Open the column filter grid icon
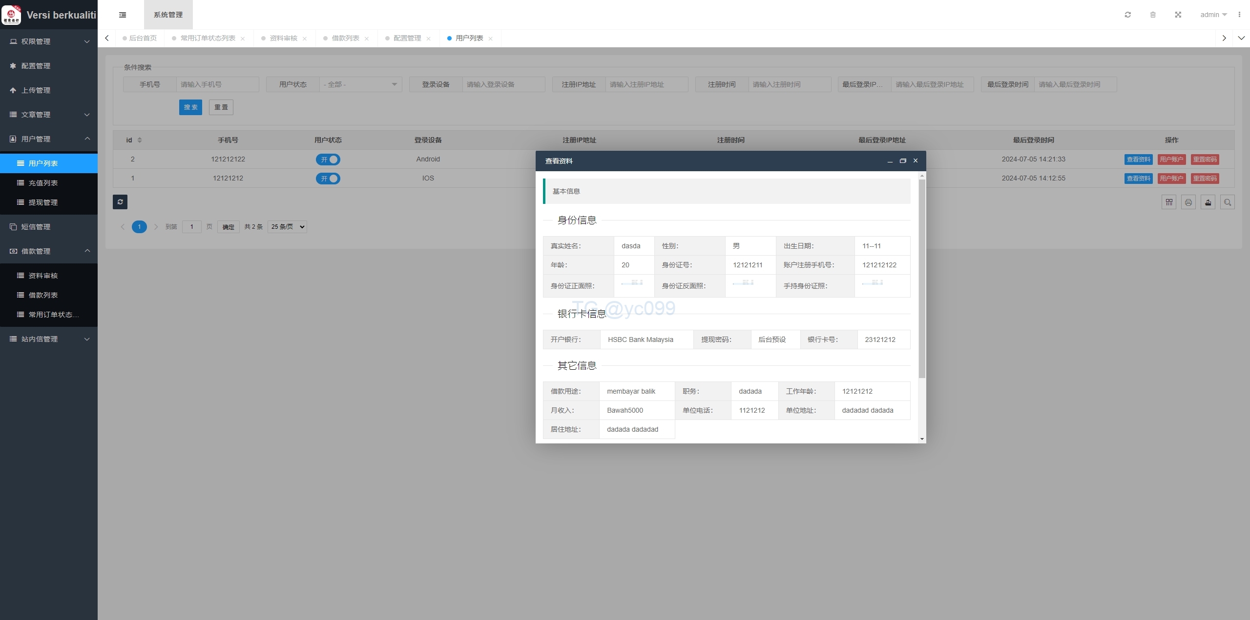This screenshot has height=620, width=1250. click(x=1169, y=202)
